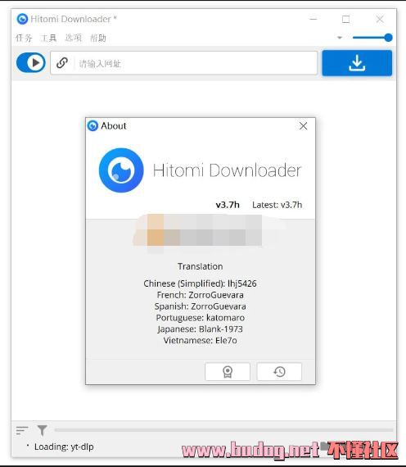This screenshot has width=406, height=467.
Task: Maximize the Hitomi Downloader window
Action: tap(346, 20)
